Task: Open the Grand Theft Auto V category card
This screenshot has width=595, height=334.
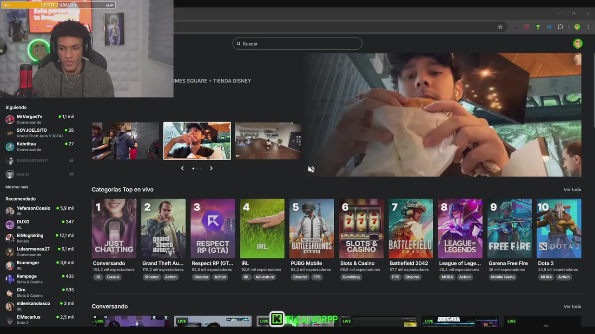Action: pos(163,228)
